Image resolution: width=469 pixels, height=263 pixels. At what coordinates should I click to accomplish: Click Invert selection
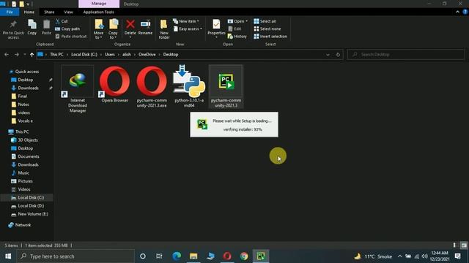point(270,37)
